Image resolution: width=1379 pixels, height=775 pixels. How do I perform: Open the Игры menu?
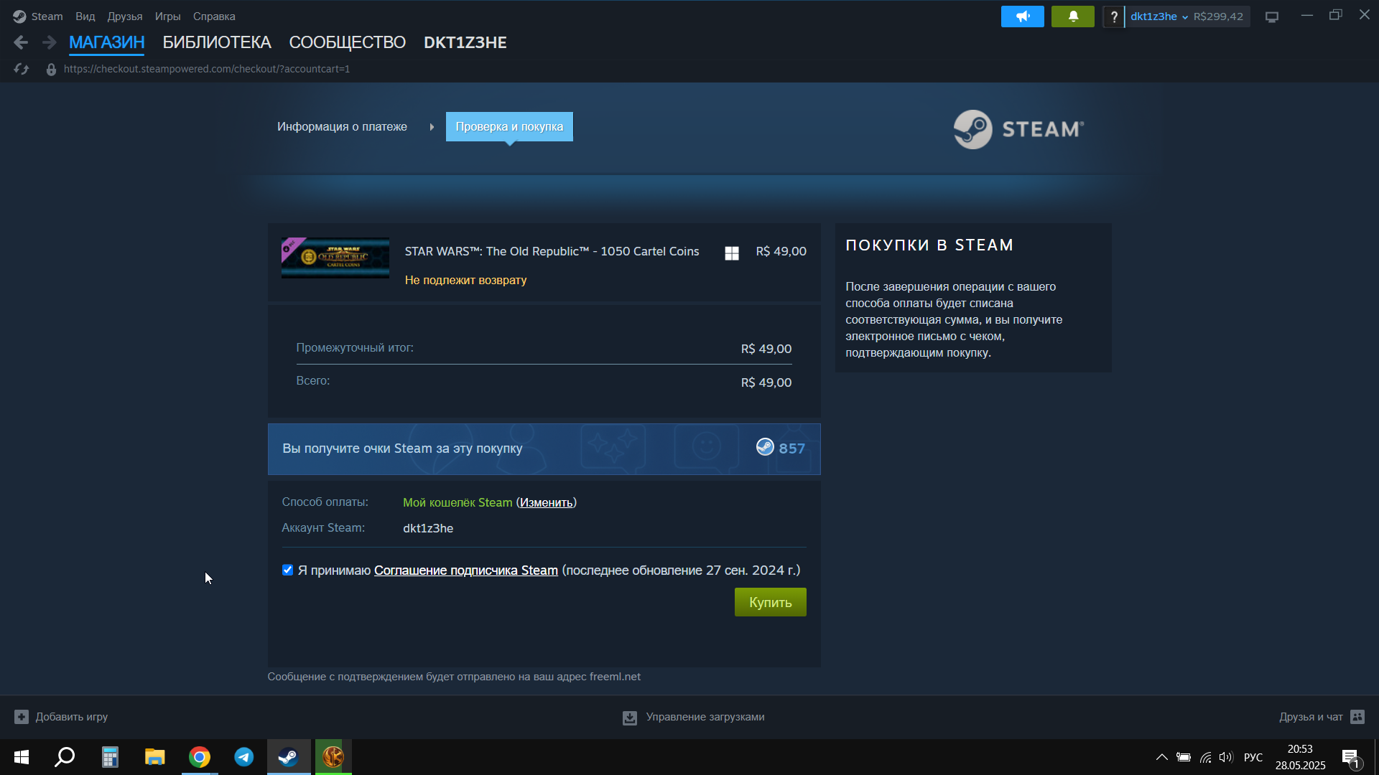point(167,17)
